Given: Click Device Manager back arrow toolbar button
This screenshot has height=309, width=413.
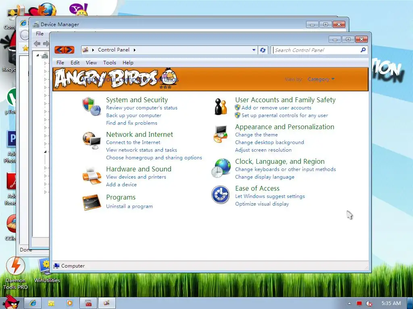Looking at the screenshot, I should pos(37,43).
